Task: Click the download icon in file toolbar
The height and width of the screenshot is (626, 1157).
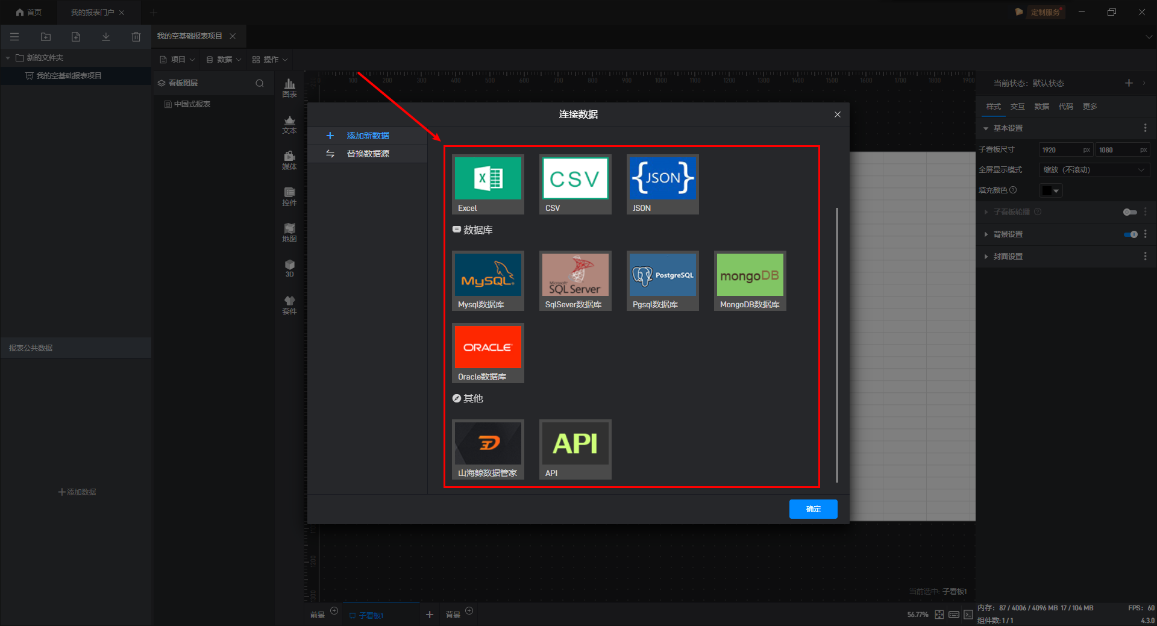Action: click(106, 37)
